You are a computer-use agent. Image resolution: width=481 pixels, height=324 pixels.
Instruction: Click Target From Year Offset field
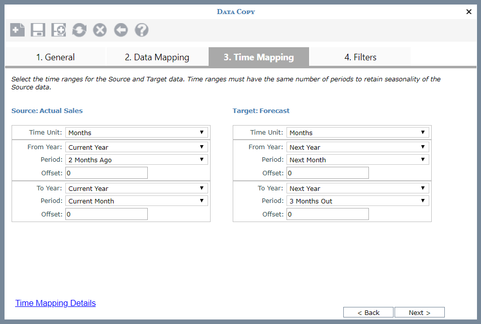[328, 173]
